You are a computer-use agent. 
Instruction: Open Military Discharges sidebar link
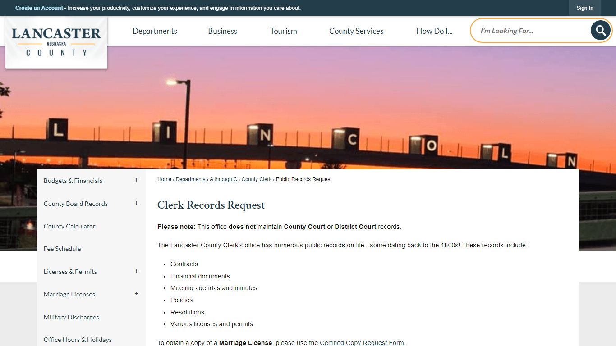pos(71,317)
